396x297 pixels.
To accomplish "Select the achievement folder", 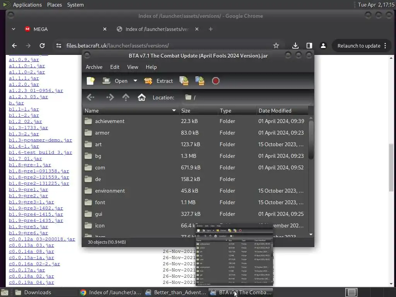I will click(195, 121).
